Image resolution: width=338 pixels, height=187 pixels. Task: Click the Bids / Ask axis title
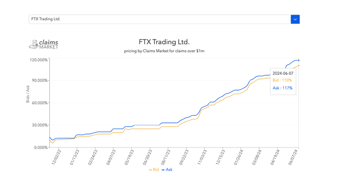pyautogui.click(x=28, y=94)
